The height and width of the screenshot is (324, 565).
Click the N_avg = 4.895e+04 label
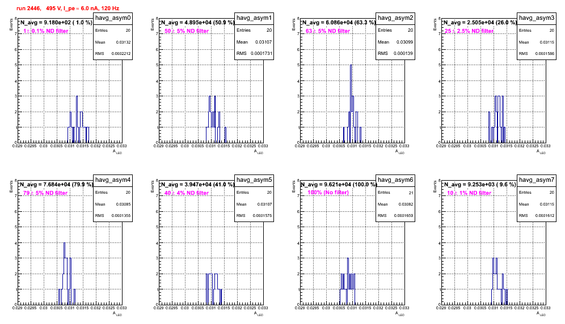point(197,22)
